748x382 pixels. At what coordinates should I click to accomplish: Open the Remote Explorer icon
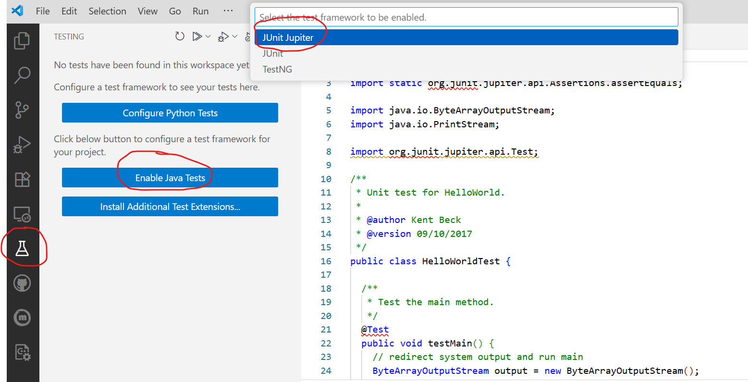(x=22, y=214)
